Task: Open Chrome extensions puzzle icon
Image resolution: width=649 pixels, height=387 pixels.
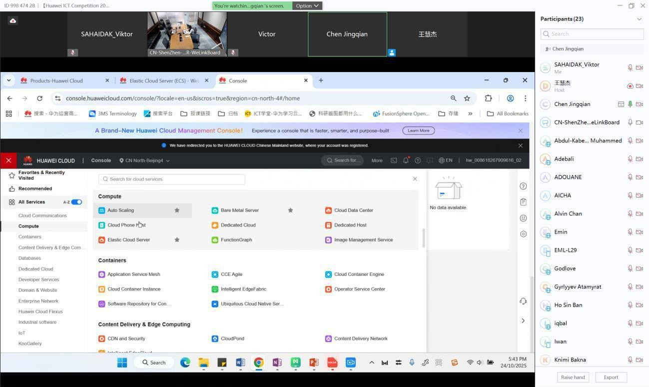Action: pyautogui.click(x=488, y=98)
